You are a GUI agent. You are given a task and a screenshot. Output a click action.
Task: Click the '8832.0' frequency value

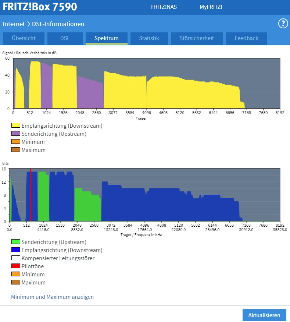pyautogui.click(x=77, y=230)
